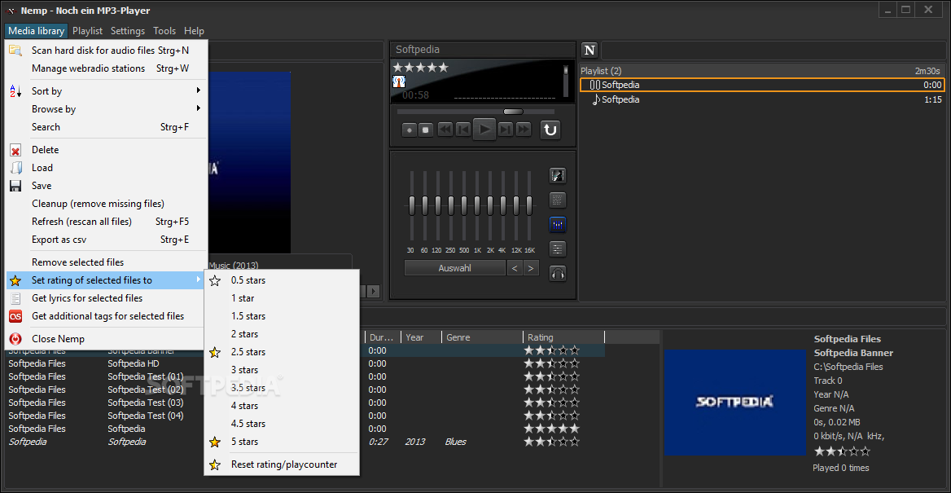The height and width of the screenshot is (493, 951).
Task: Click the Last.fm Get additional tags entry
Action: tap(106, 316)
